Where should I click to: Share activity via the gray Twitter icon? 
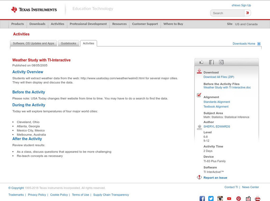point(221,62)
